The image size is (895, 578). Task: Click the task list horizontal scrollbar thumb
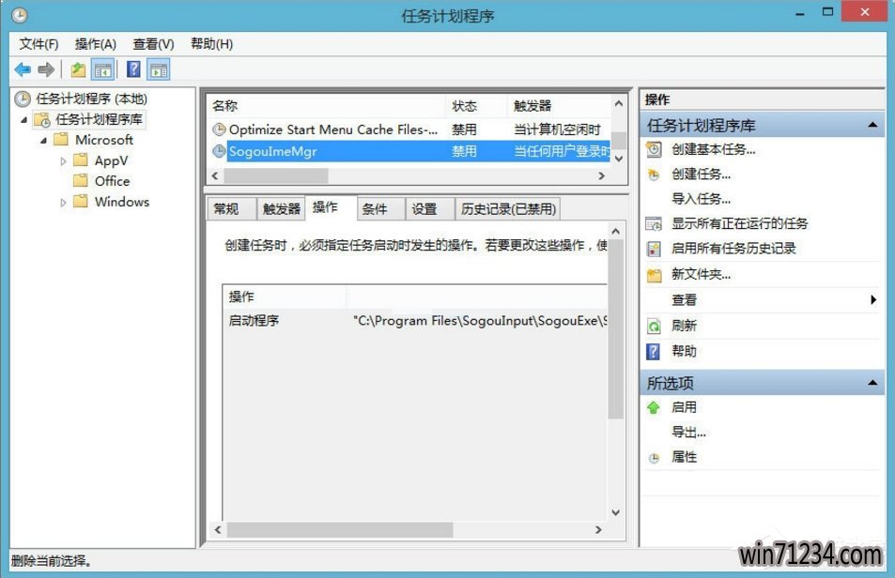276,175
